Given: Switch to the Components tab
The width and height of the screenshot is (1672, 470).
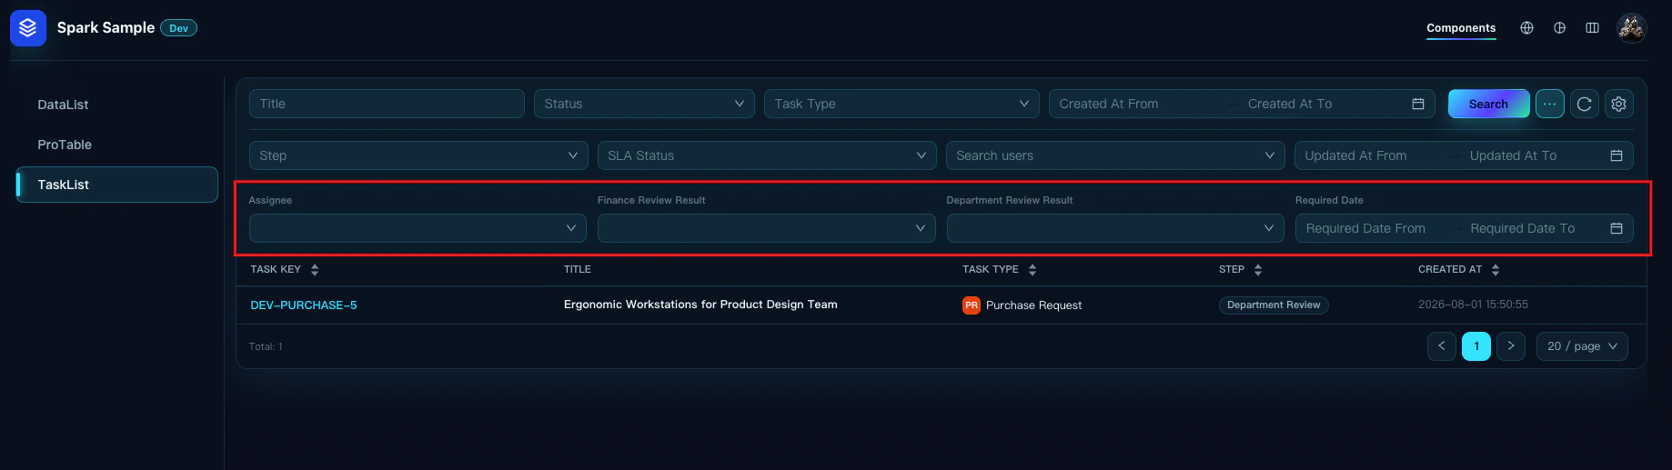Looking at the screenshot, I should point(1461,28).
